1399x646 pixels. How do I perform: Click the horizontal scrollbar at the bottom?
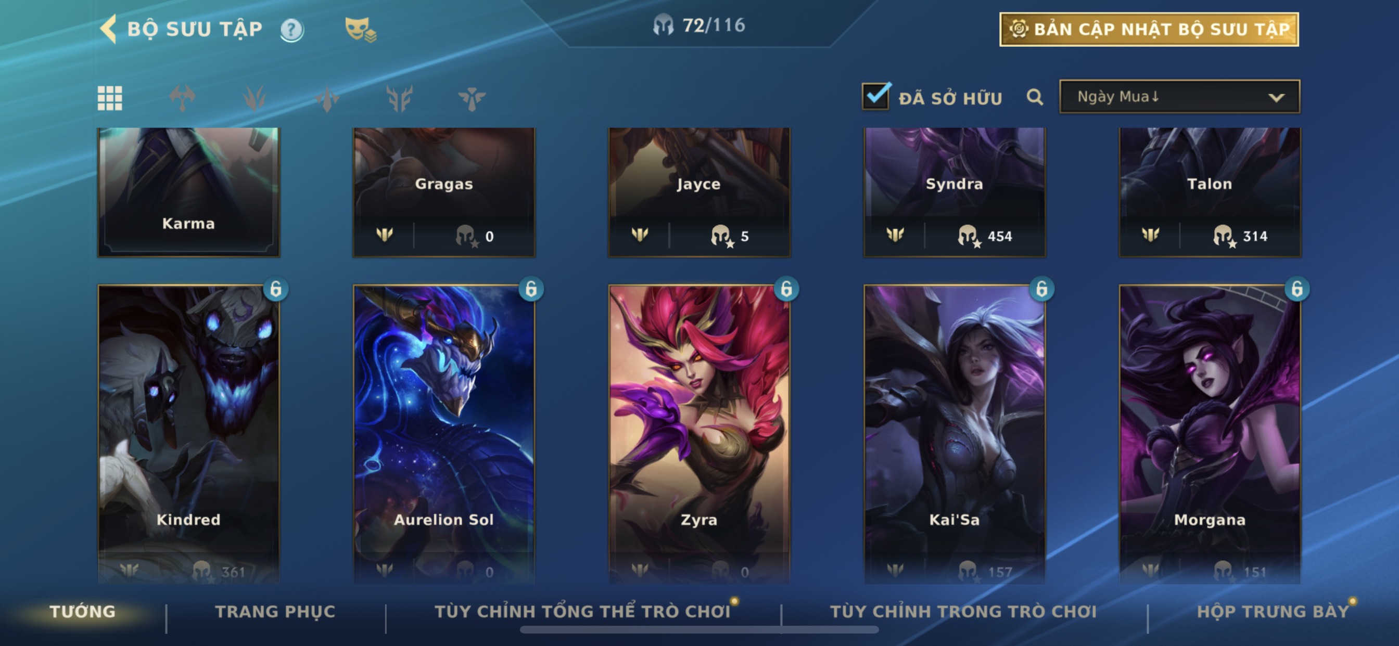[699, 630]
